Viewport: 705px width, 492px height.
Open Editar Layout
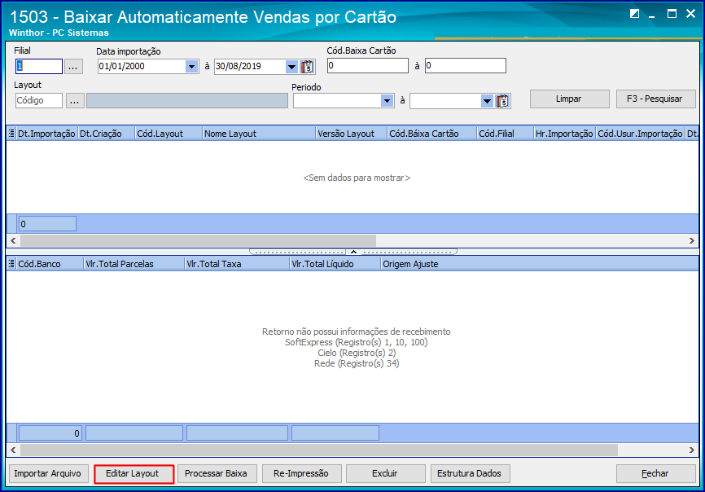click(134, 474)
